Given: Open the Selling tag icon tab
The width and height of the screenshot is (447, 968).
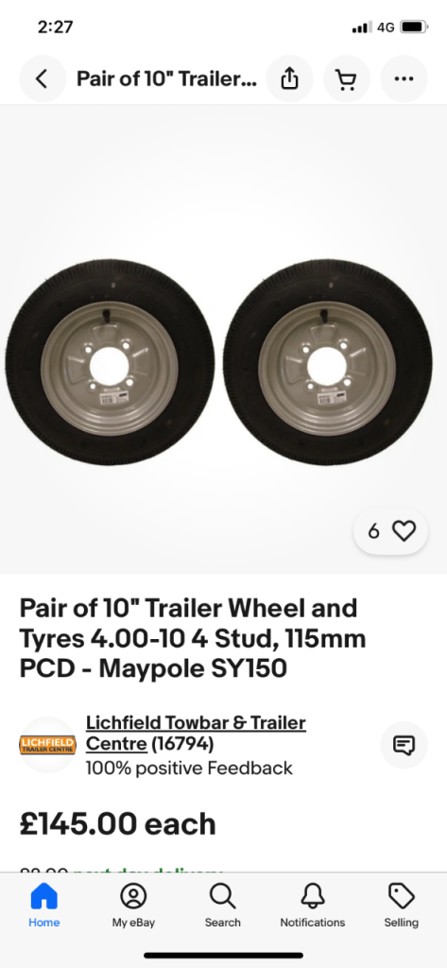Looking at the screenshot, I should [402, 906].
